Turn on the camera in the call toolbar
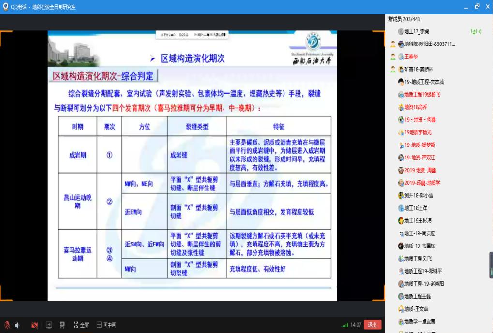The image size is (493, 333). click(34, 325)
